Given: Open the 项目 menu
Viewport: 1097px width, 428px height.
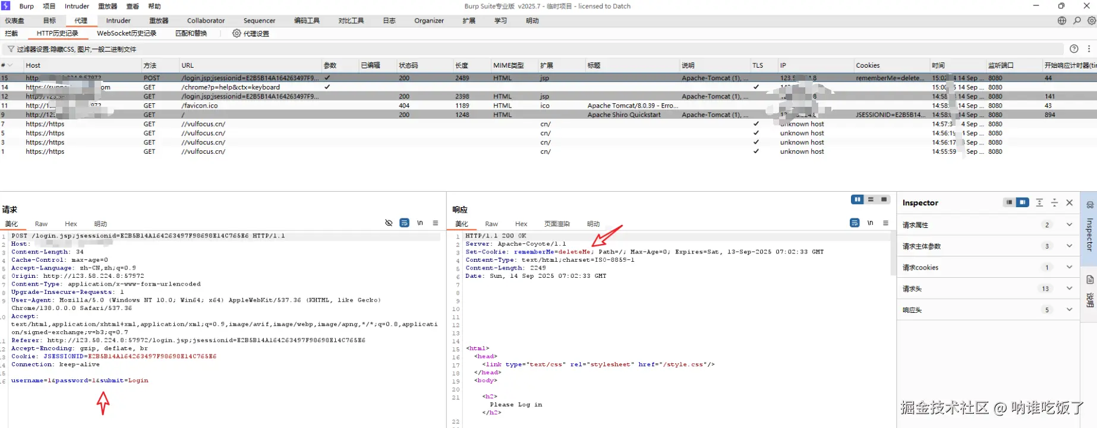Looking at the screenshot, I should [x=49, y=6].
